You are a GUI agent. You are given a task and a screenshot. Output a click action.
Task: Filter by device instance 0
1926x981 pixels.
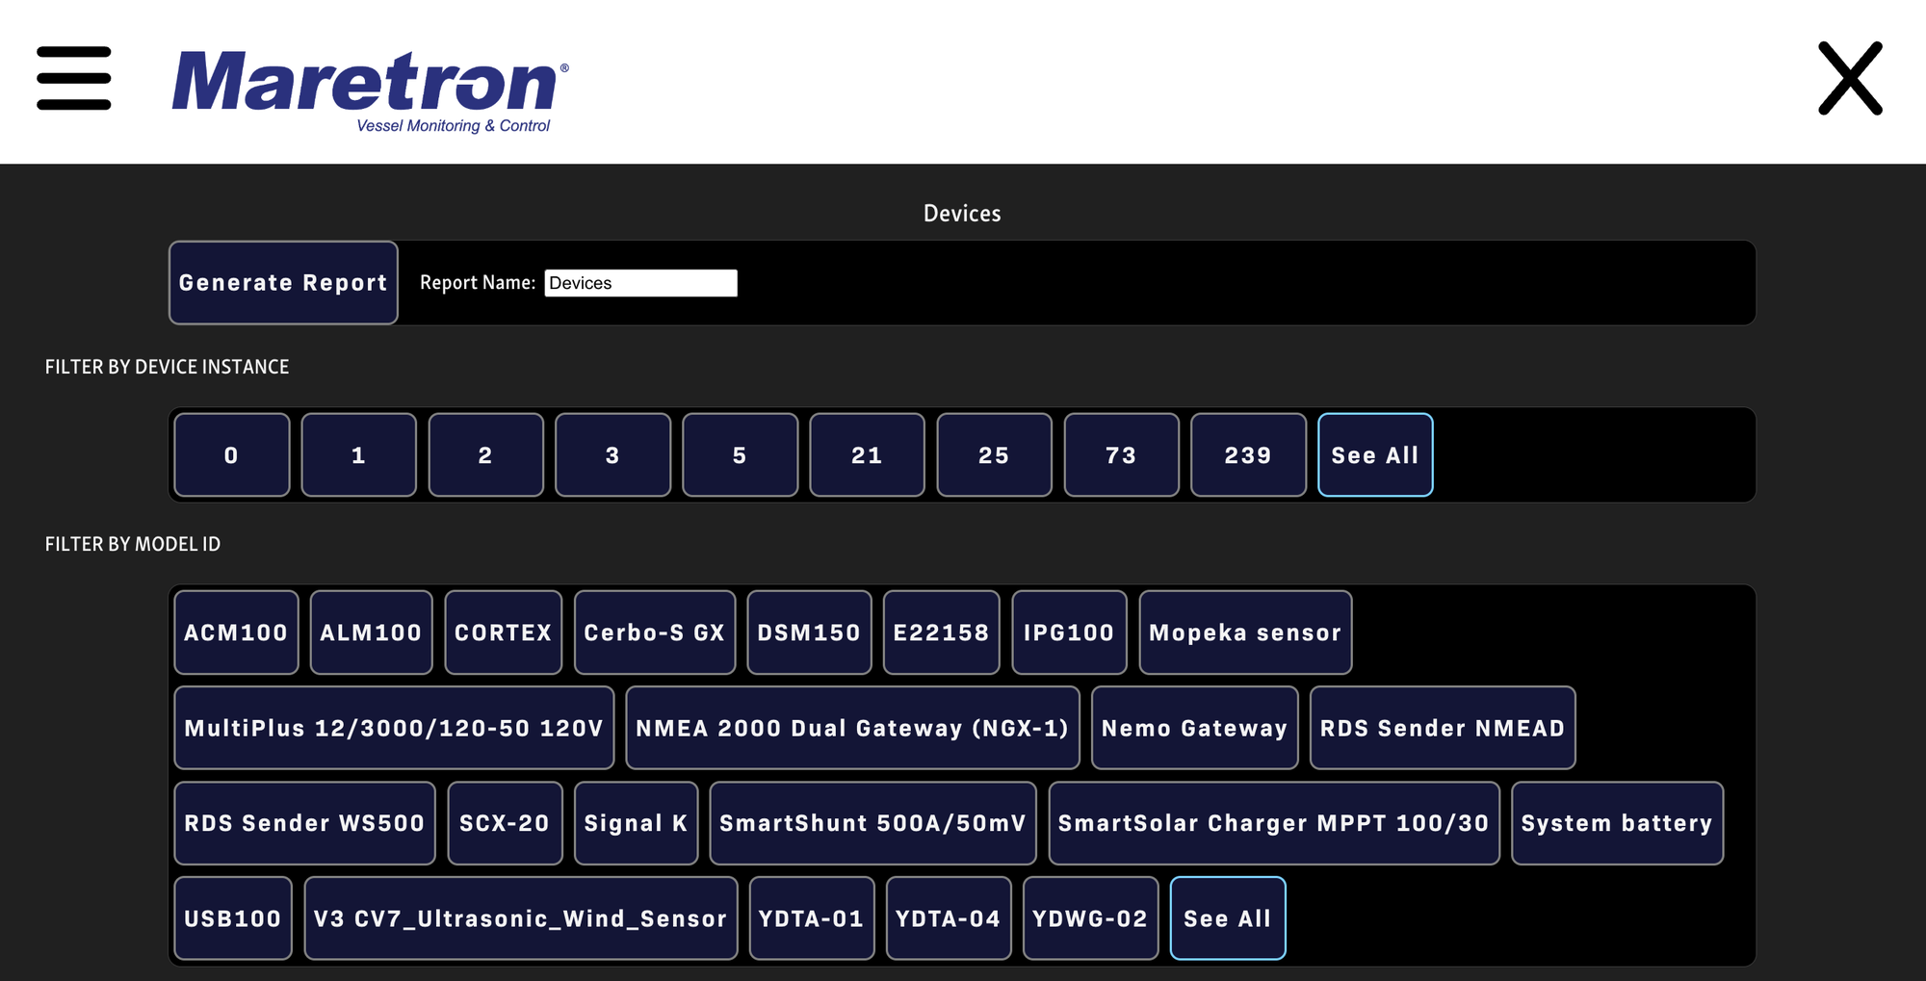(232, 454)
